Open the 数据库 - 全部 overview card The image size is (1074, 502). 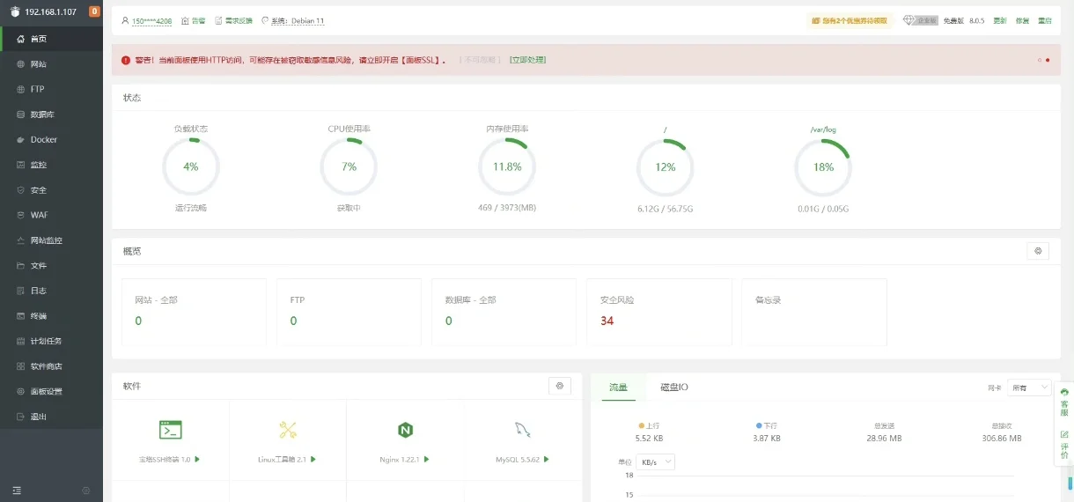pos(504,312)
